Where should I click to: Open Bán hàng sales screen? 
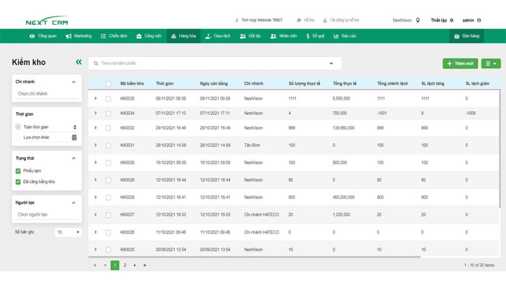click(x=466, y=36)
